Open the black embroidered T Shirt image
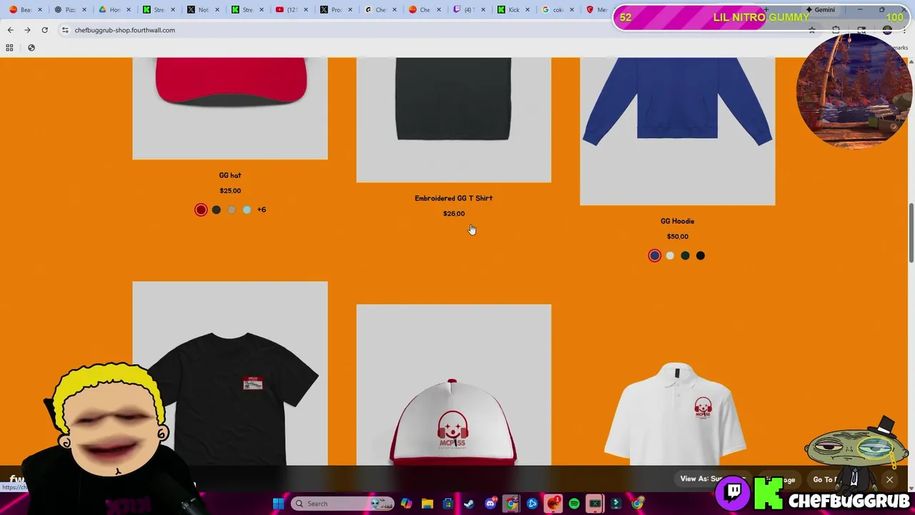915x515 pixels. click(x=454, y=119)
